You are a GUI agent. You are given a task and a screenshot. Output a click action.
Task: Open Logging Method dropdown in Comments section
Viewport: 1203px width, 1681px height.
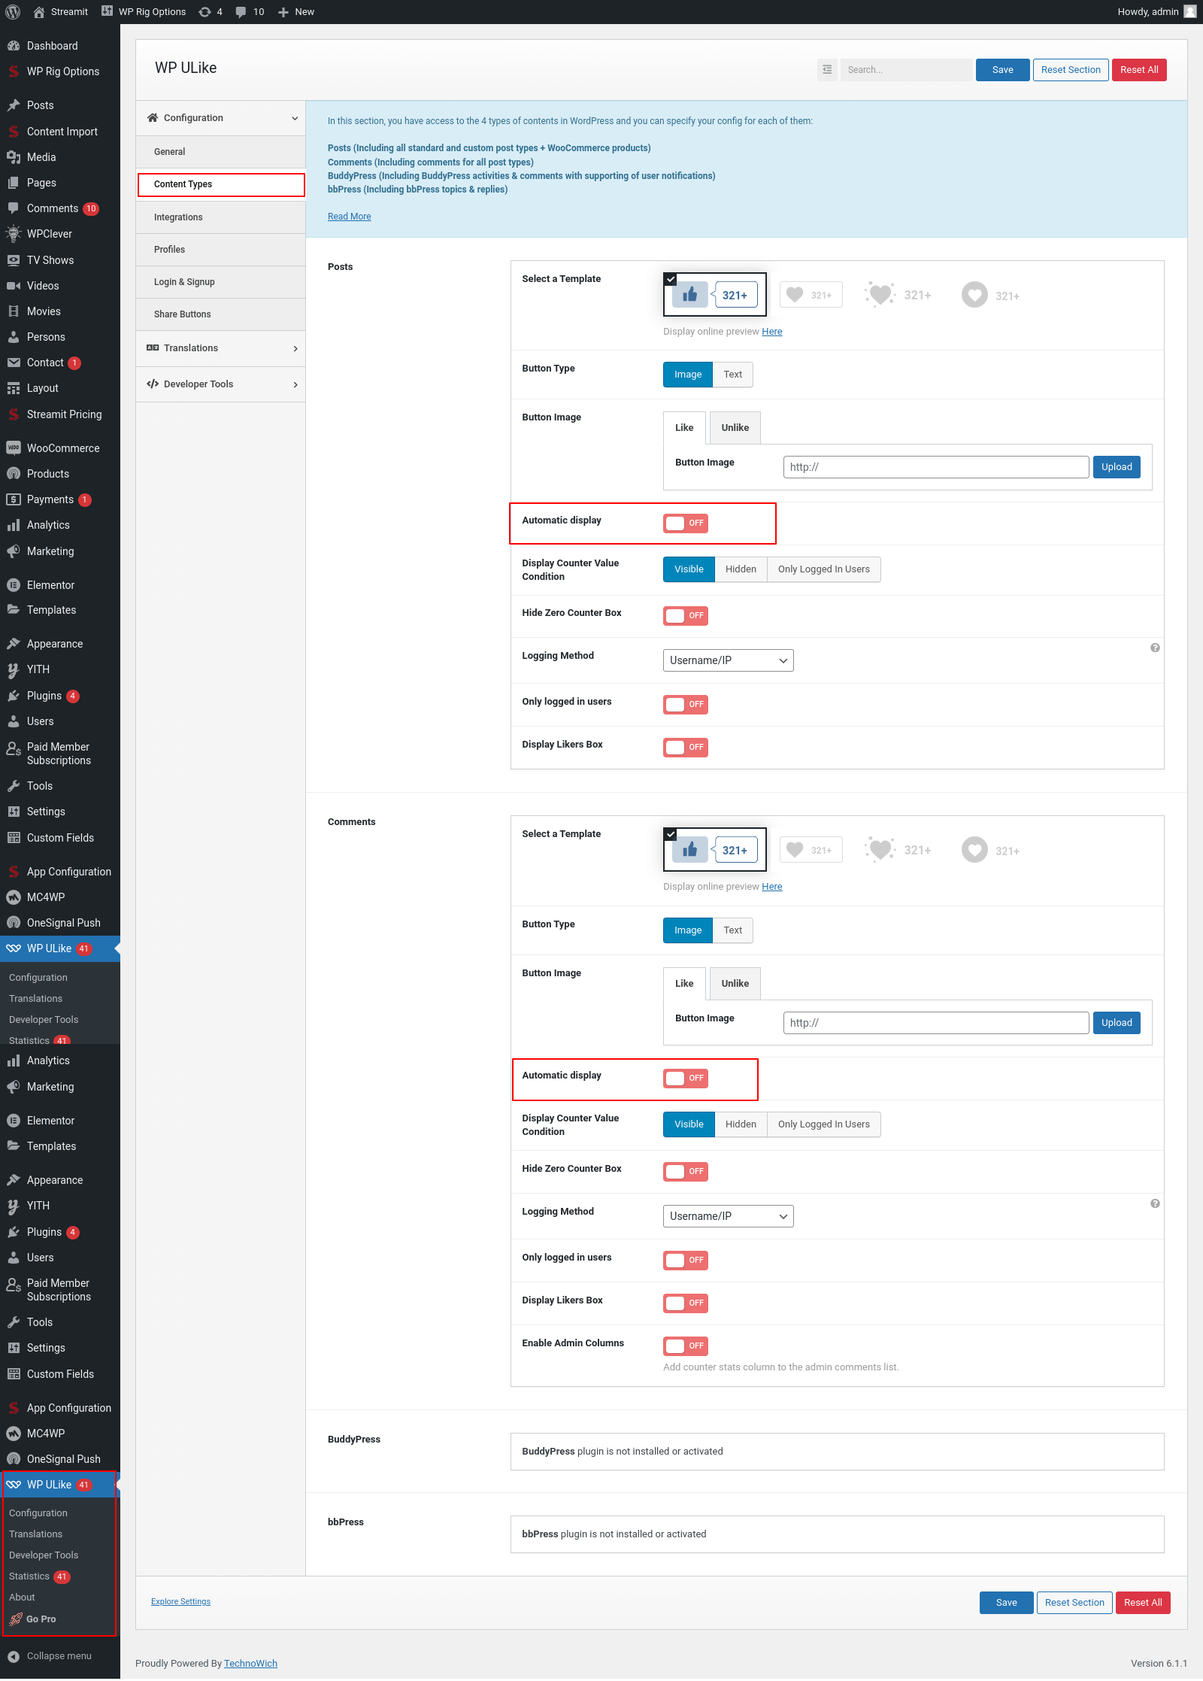(728, 1216)
